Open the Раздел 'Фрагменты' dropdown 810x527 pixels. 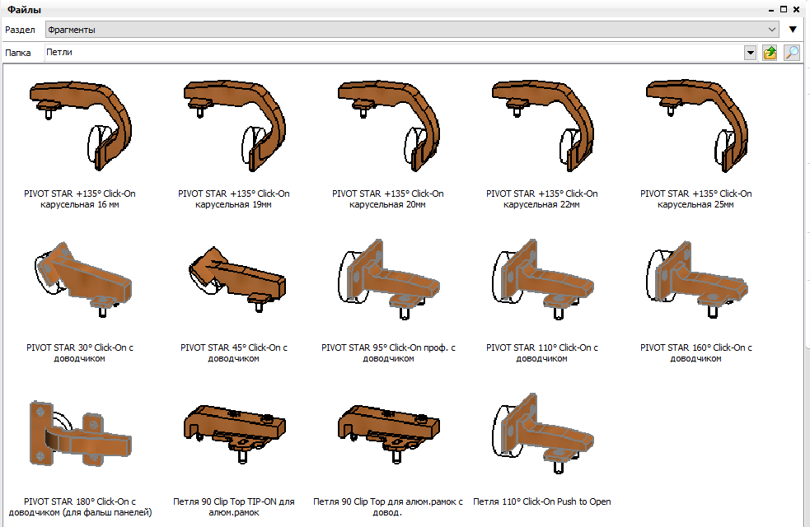pyautogui.click(x=412, y=30)
